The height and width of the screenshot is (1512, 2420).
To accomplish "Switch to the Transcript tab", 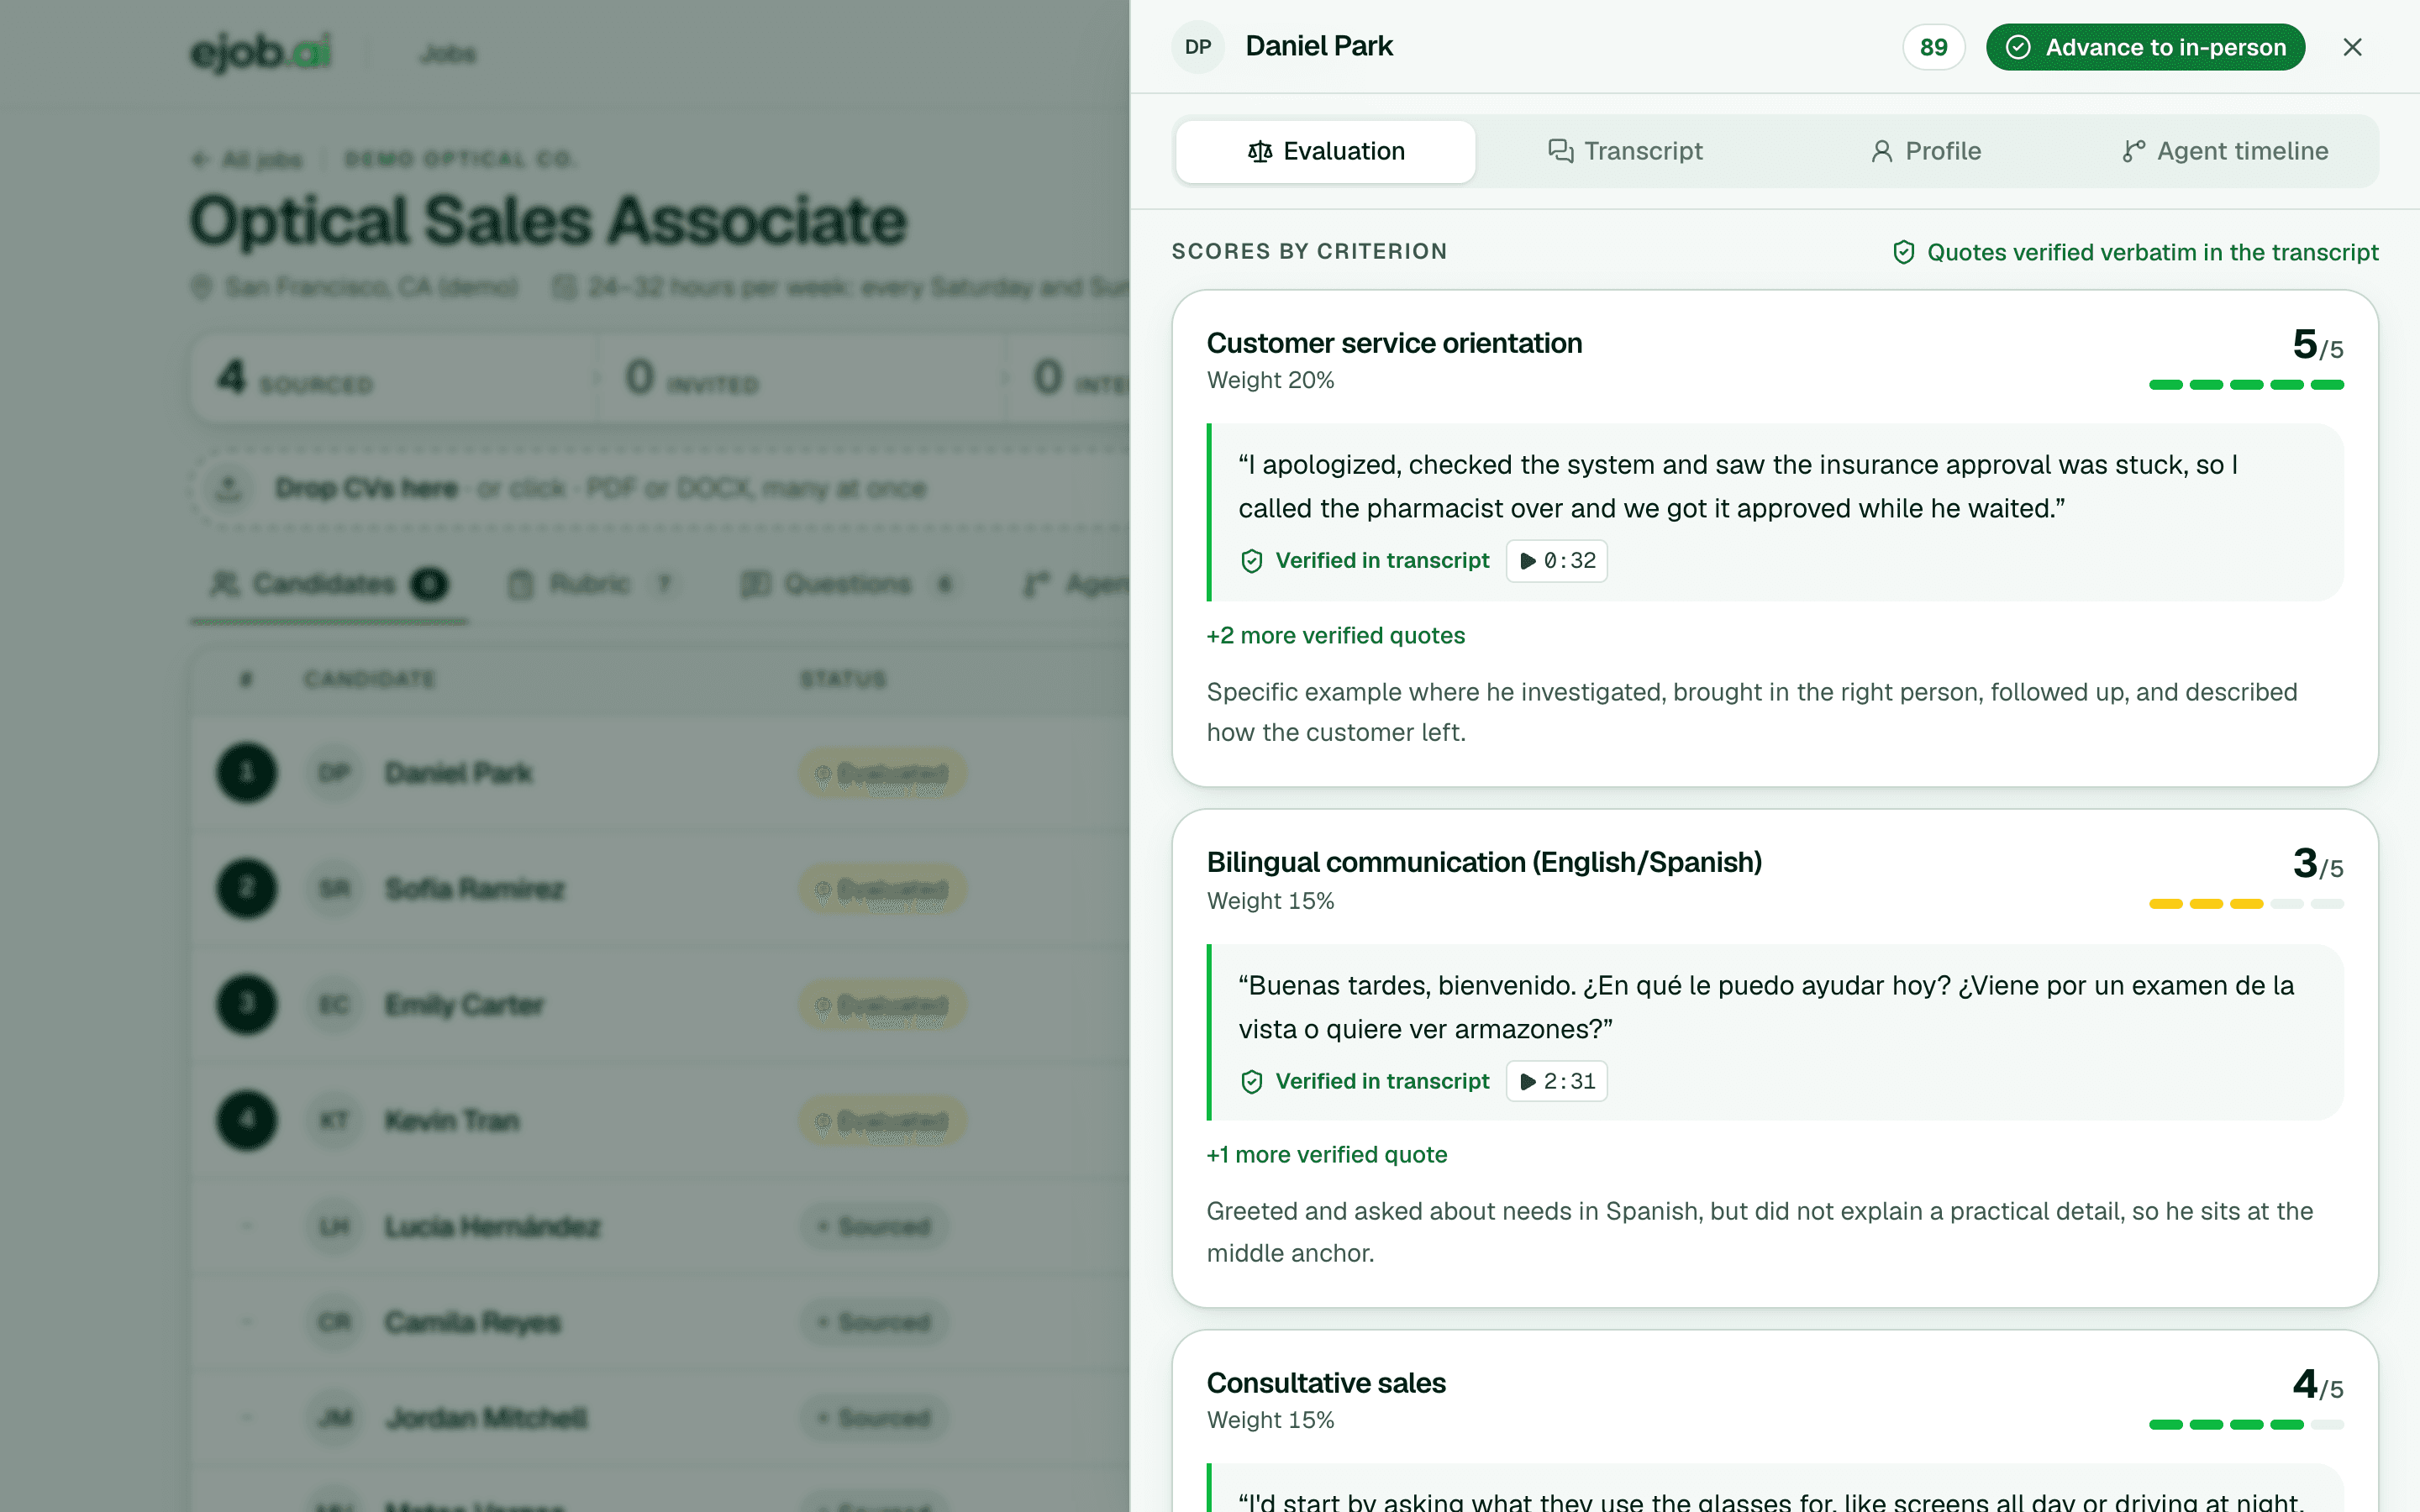I will pyautogui.click(x=1625, y=151).
